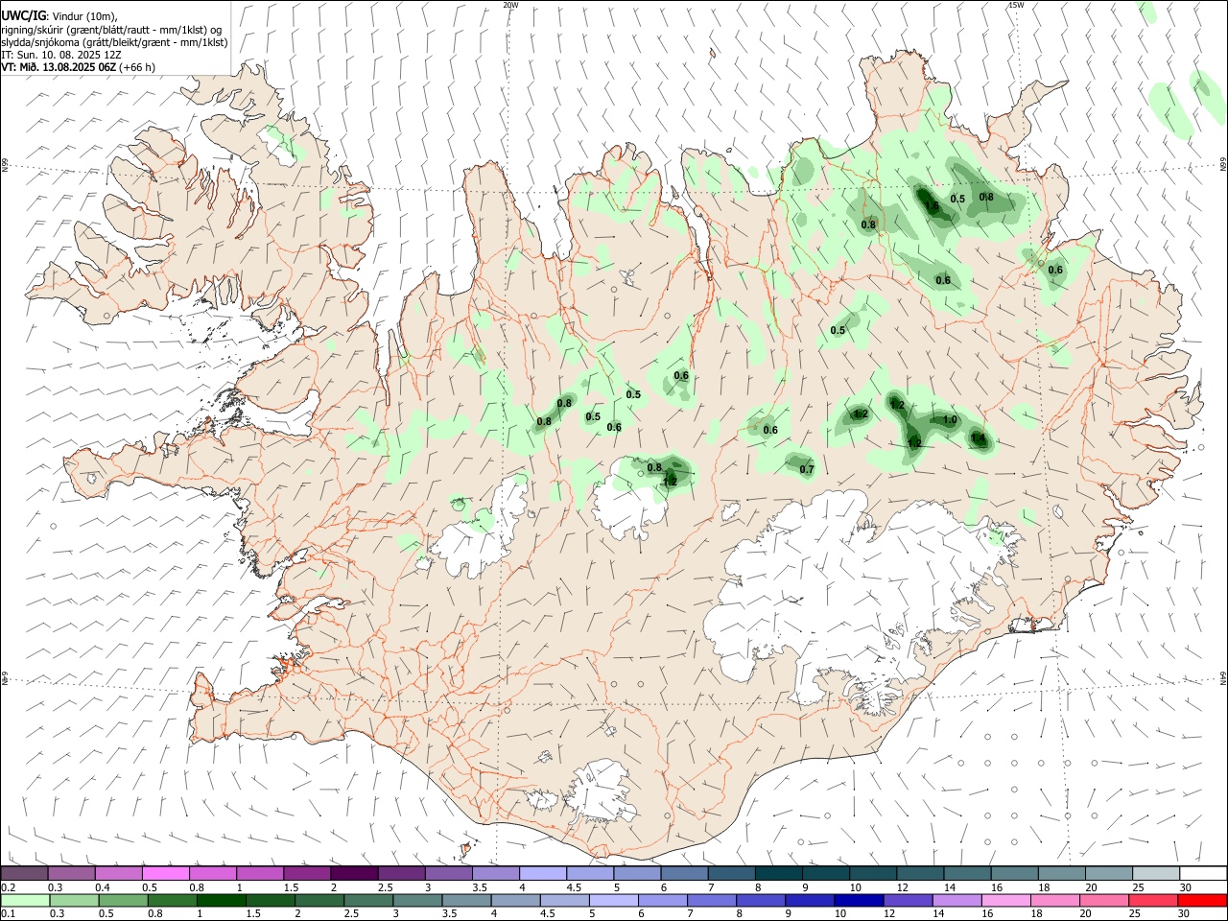
Task: Click the 2–2.5 swatch on the lower rain scale
Action: tap(319, 900)
